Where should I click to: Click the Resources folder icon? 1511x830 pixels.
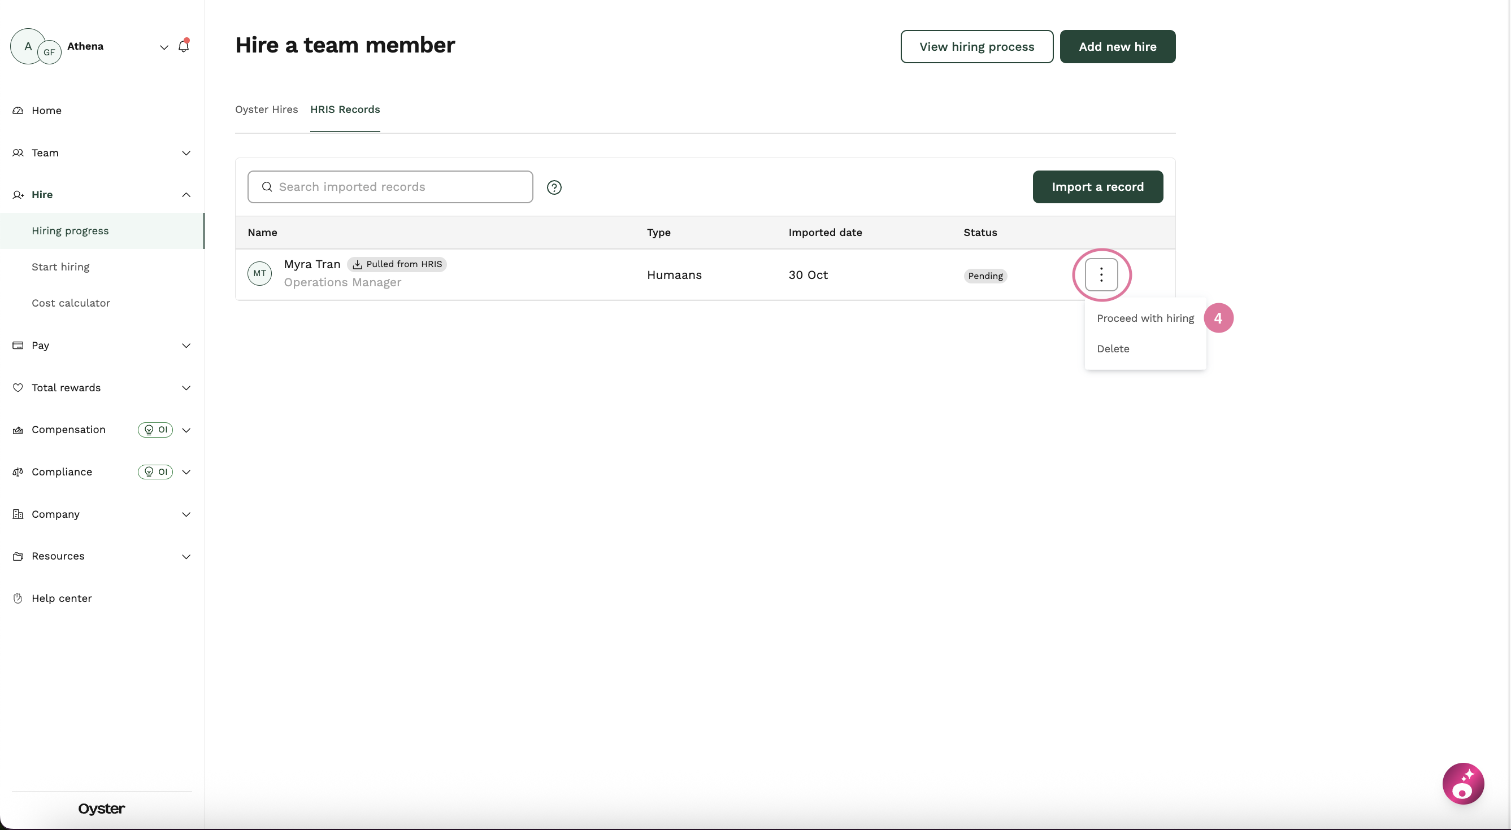click(18, 556)
